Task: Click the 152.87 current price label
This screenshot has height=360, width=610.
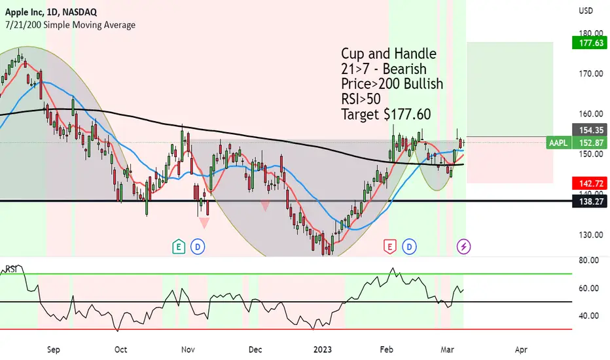Action: (x=589, y=143)
